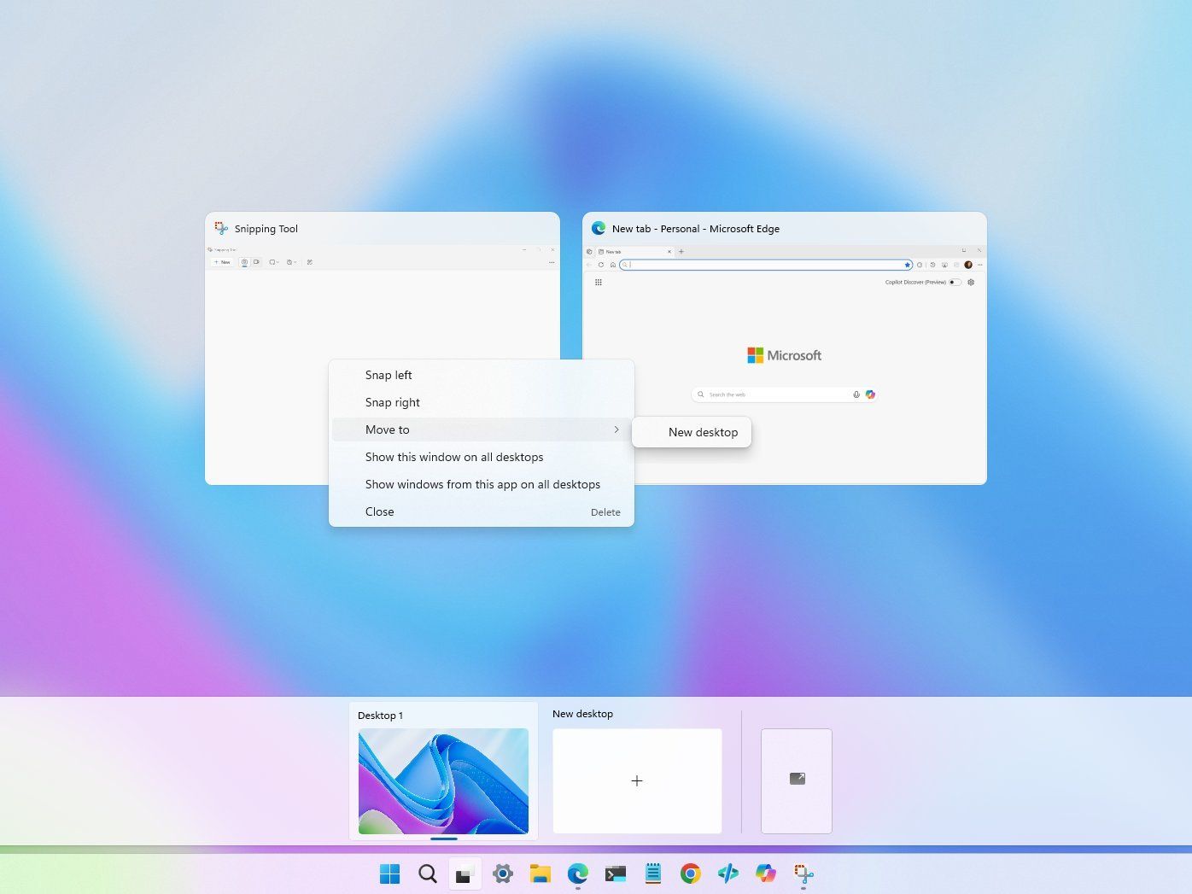This screenshot has width=1192, height=894.
Task: Open Google Chrome from the taskbar
Action: pyautogui.click(x=691, y=874)
